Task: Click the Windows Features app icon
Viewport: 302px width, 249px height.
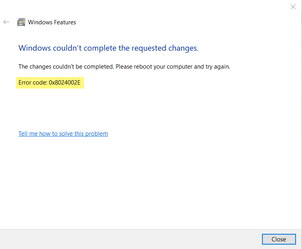Action: coord(21,22)
